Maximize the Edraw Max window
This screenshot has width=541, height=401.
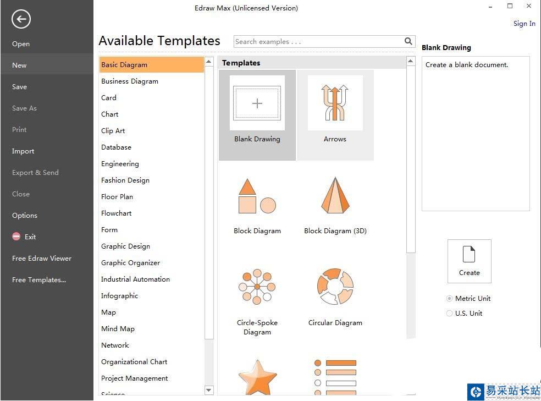(x=510, y=6)
